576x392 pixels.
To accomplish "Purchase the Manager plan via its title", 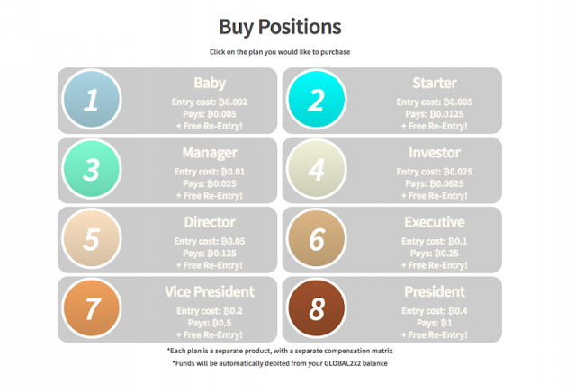I will 210,153.
